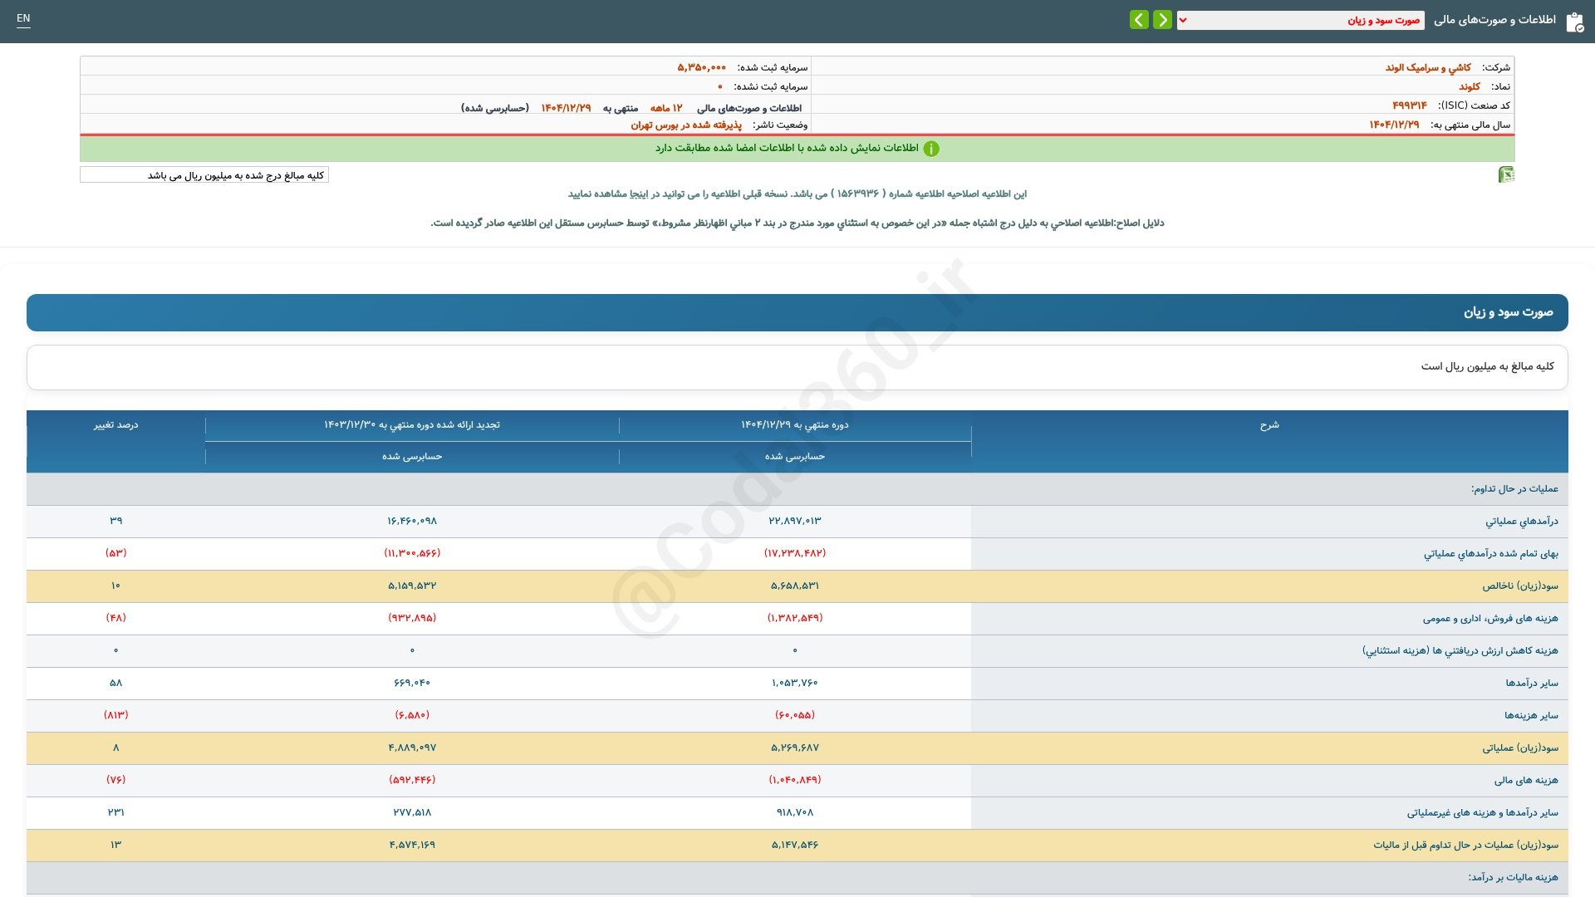Click company name كاشي و سراميک الوند
This screenshot has width=1595, height=897.
(1428, 67)
